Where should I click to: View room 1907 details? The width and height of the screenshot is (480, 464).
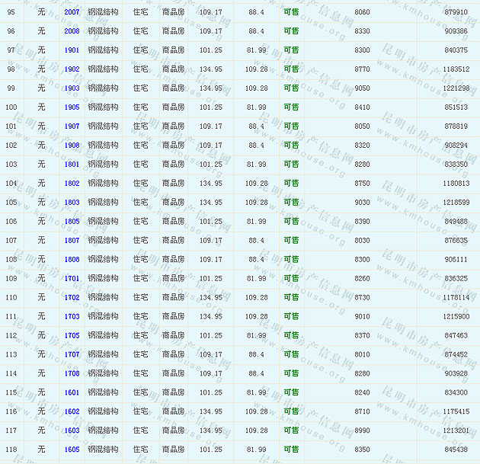(x=72, y=126)
